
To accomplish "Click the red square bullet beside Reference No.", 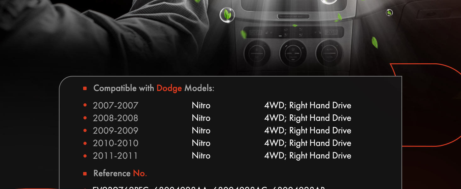I will click(85, 174).
